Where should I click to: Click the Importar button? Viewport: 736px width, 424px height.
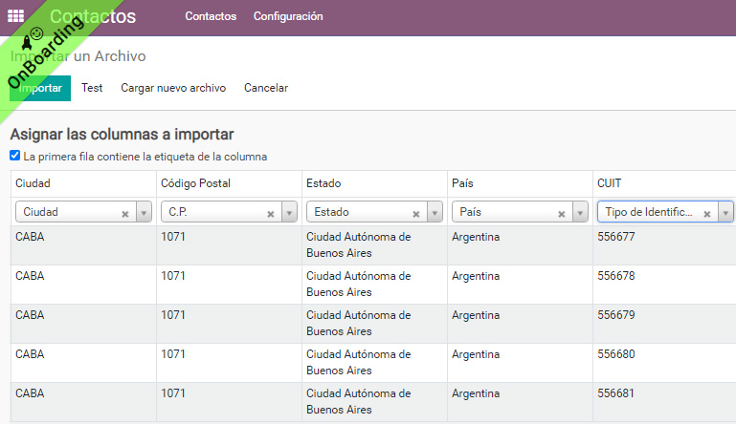click(40, 88)
